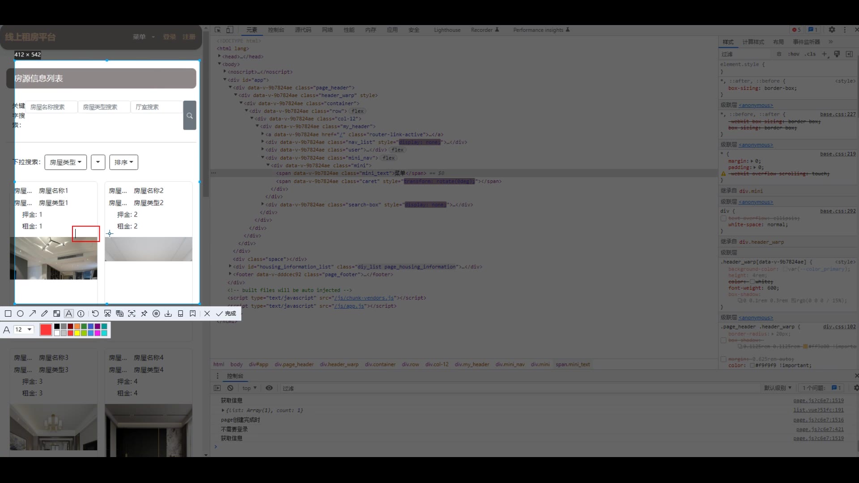
Task: Pin the screenshot to screen
Action: point(144,314)
